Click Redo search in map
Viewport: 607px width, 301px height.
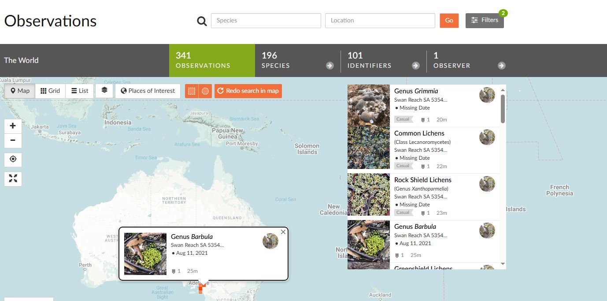[x=248, y=91]
